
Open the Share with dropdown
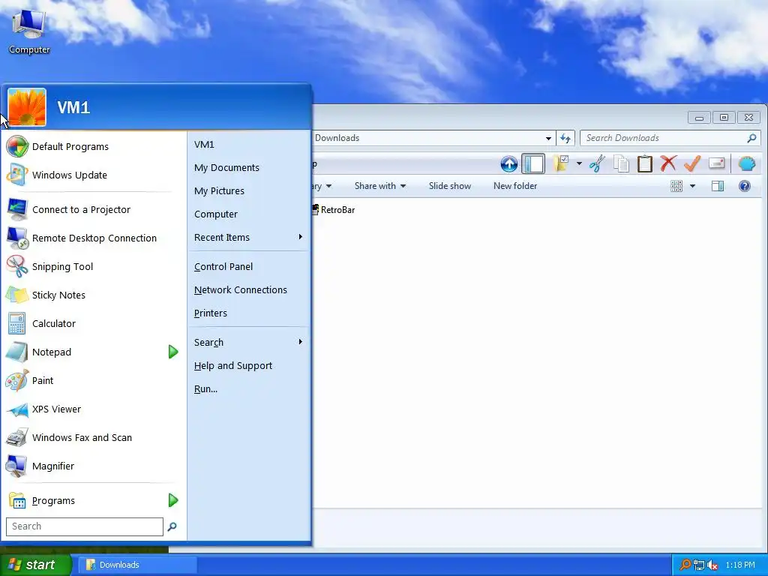click(380, 186)
